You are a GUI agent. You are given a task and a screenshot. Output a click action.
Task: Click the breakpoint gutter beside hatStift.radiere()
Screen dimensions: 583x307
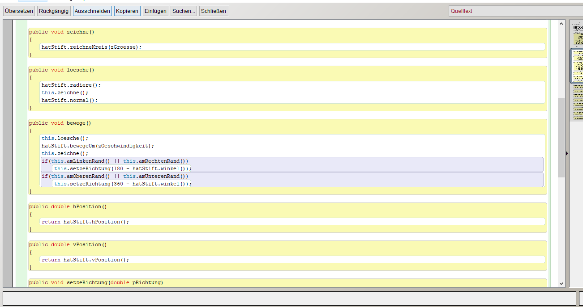pos(8,85)
